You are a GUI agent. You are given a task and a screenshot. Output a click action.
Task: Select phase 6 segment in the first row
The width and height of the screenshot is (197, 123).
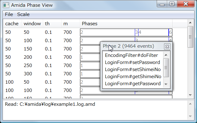point(170,32)
